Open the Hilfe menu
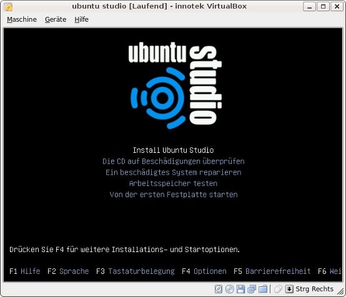This screenshot has height=297, width=346. pyautogui.click(x=81, y=19)
